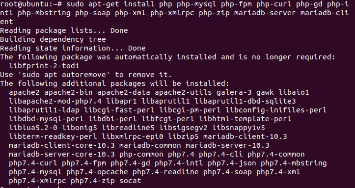Viewport: 355px width, 188px height.
Task: Click the 'libapache2-mod-php7.4' package name
Action: pos(55,101)
